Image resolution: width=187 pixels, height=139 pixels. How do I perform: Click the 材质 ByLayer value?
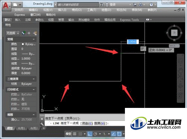pos(27,84)
